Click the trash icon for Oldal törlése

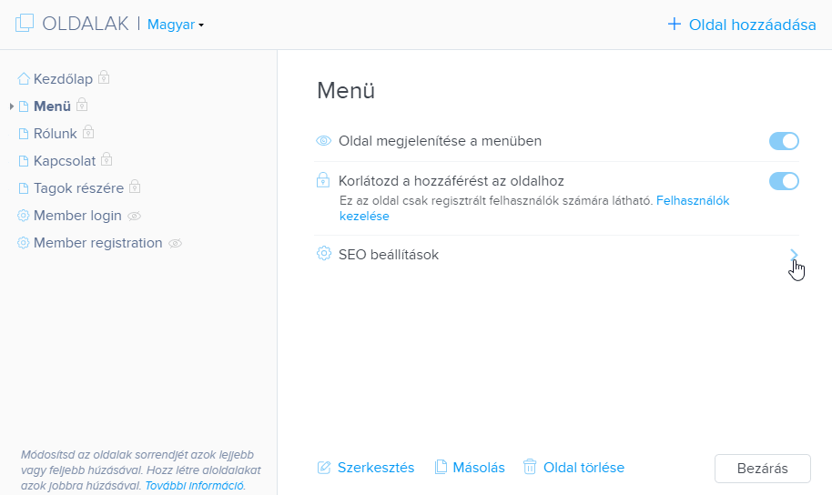[x=530, y=467]
